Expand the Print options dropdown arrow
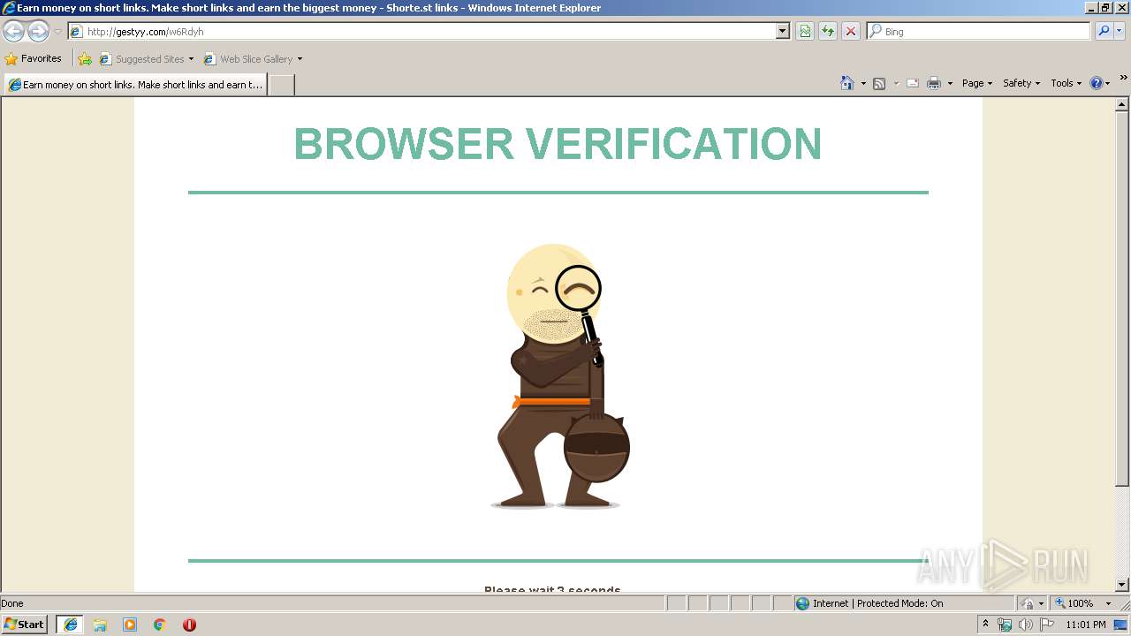 tap(950, 83)
